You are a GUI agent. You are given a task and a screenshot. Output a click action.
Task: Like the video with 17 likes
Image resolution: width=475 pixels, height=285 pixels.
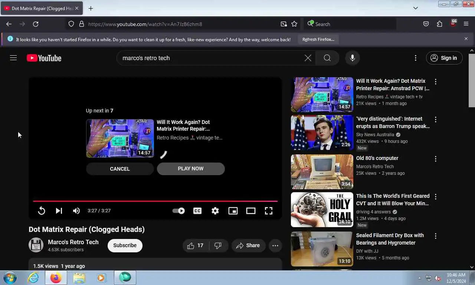tap(196, 245)
